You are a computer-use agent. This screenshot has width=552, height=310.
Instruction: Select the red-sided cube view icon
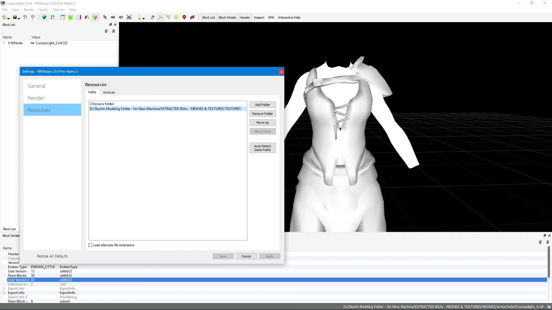pyautogui.click(x=79, y=17)
